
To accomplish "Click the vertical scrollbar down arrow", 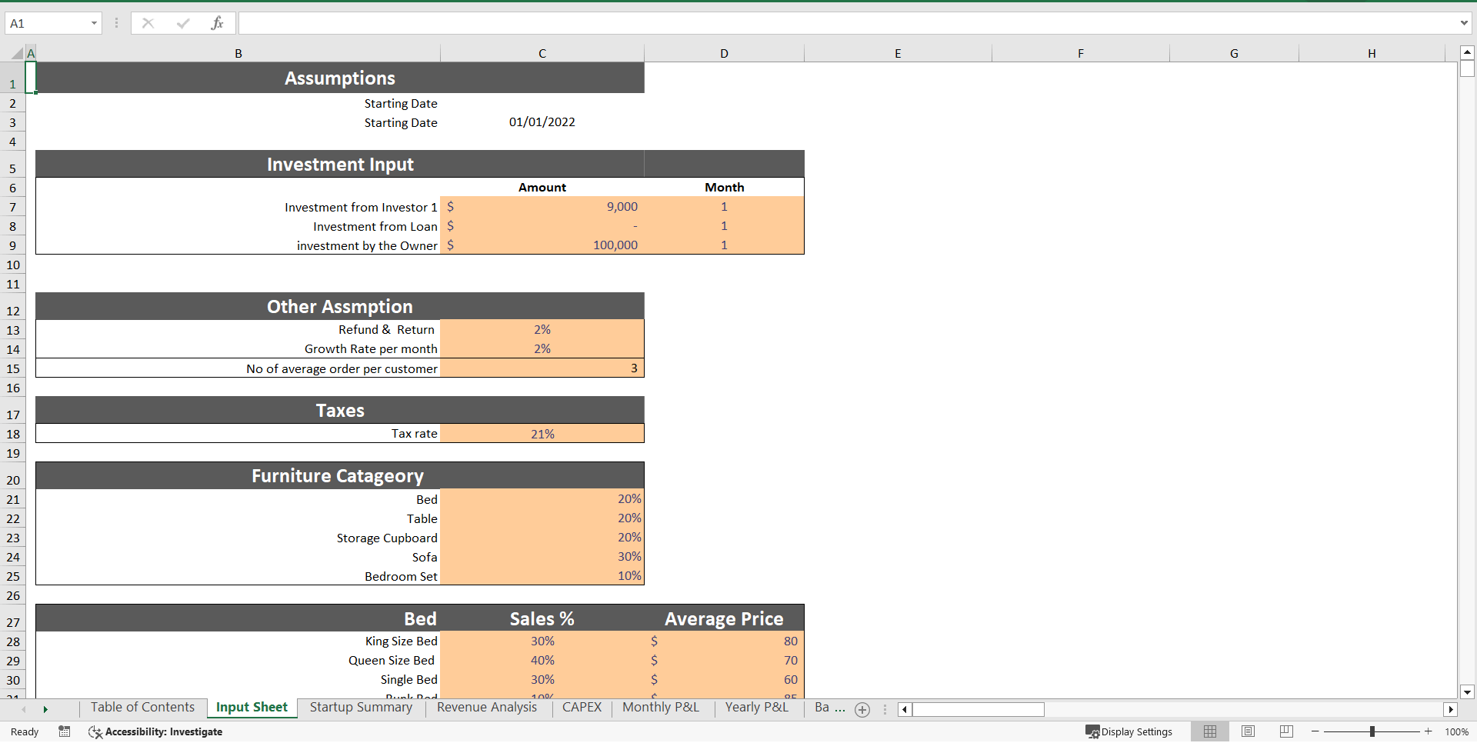I will [1467, 691].
